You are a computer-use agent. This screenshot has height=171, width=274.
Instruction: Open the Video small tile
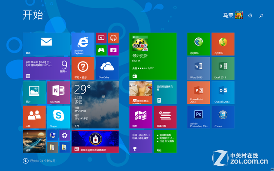[x=101, y=38]
